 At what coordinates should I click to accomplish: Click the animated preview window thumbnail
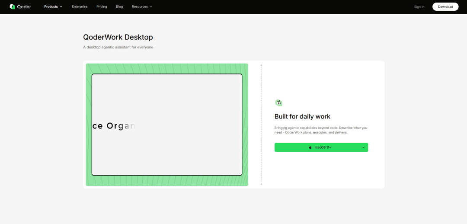coord(167,125)
